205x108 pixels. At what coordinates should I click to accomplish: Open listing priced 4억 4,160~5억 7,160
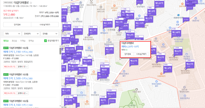pos(18,105)
